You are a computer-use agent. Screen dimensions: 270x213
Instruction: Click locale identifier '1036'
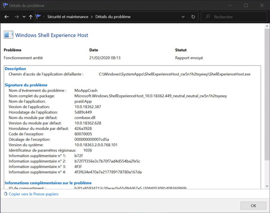(x=88, y=150)
